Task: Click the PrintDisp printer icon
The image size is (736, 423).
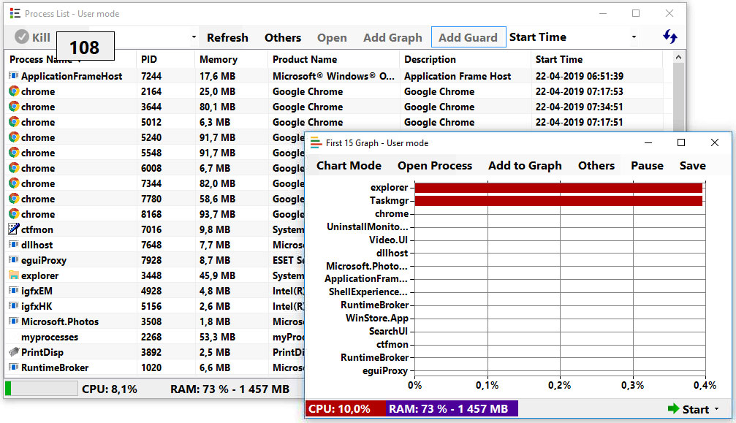Action: [14, 351]
